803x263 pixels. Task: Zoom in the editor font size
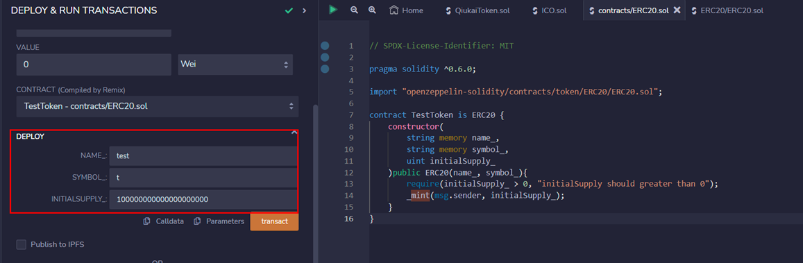point(372,10)
